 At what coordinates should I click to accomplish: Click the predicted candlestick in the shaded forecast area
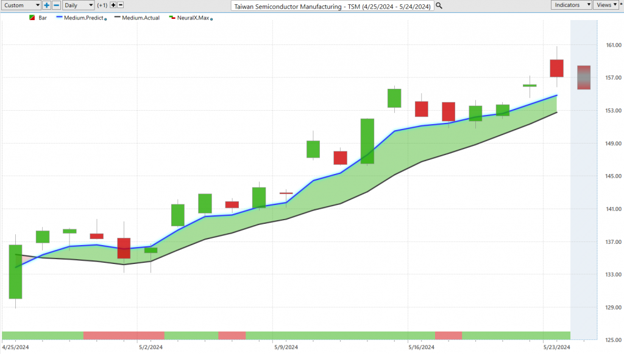(x=584, y=78)
